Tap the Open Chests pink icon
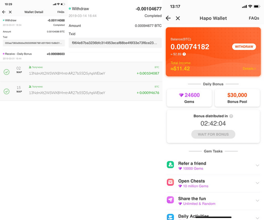Image resolution: width=264 pixels, height=220 pixels. [x=170, y=182]
